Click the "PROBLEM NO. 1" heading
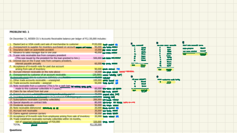237x133 pixels. [x=19, y=32]
